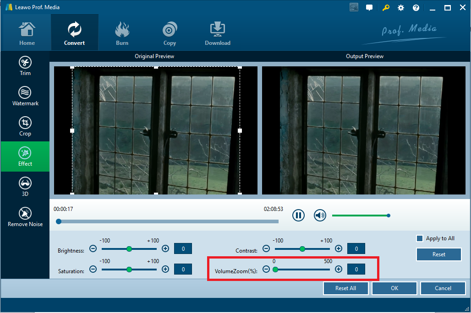Increase VolumeZoom with plus button

[x=339, y=269]
